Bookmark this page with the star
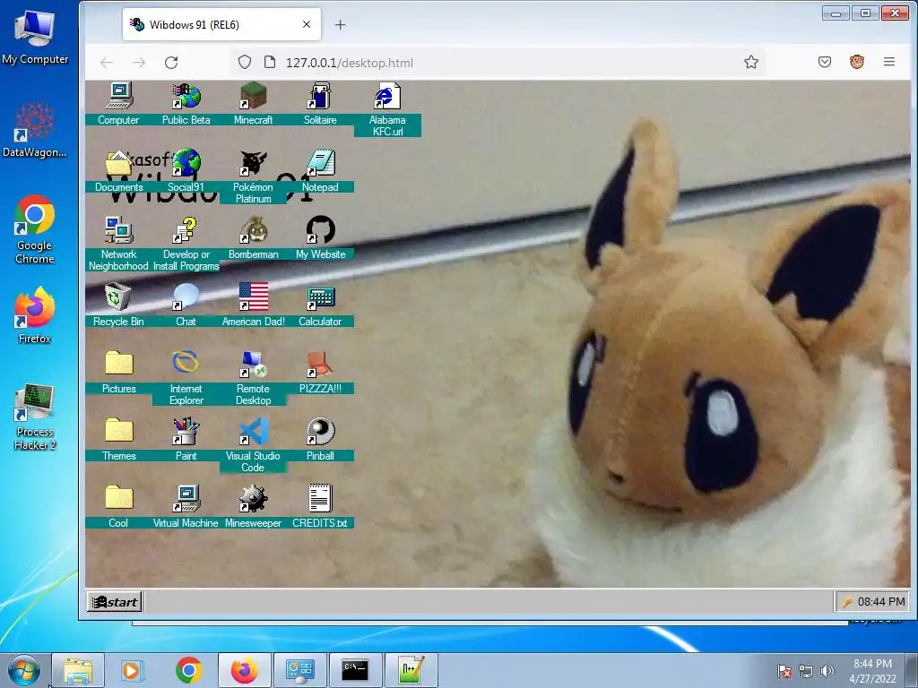 point(751,62)
